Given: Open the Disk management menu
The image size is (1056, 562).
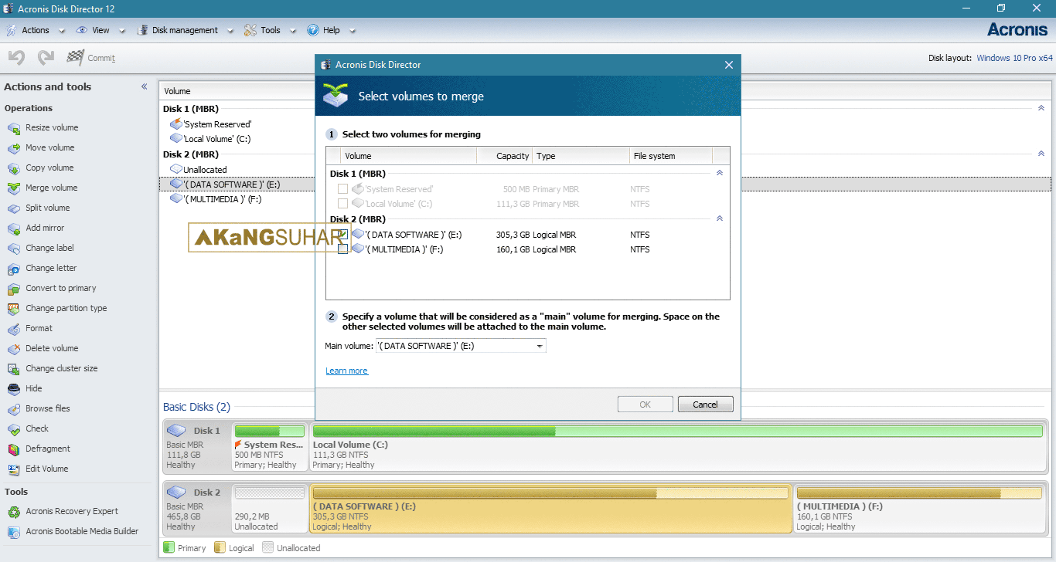Looking at the screenshot, I should [185, 30].
